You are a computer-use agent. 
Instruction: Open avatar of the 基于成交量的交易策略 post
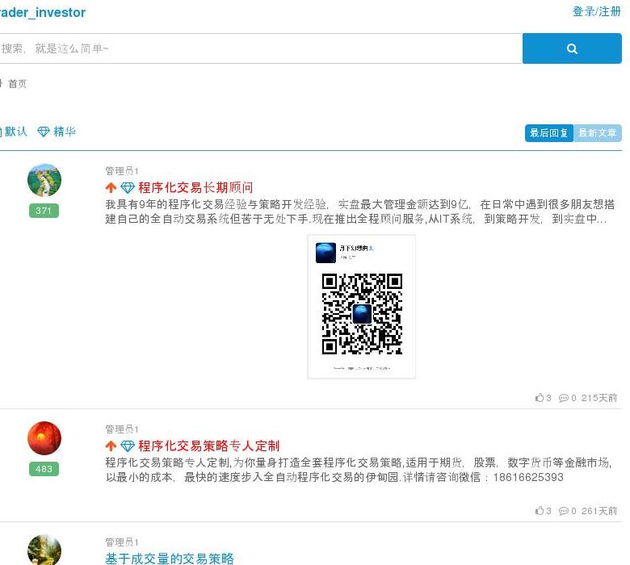(44, 550)
